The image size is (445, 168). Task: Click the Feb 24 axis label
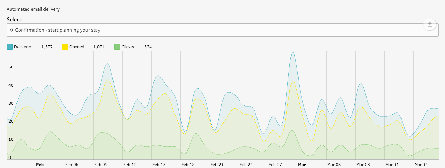coord(246,164)
